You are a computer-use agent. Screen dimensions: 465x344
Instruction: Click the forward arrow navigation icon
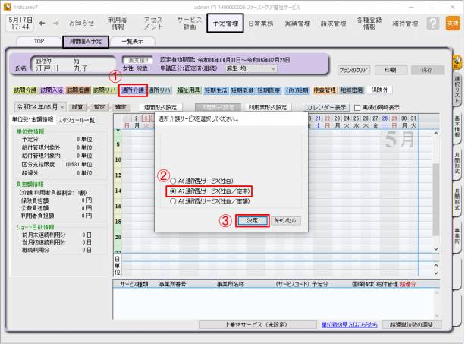pos(55,24)
